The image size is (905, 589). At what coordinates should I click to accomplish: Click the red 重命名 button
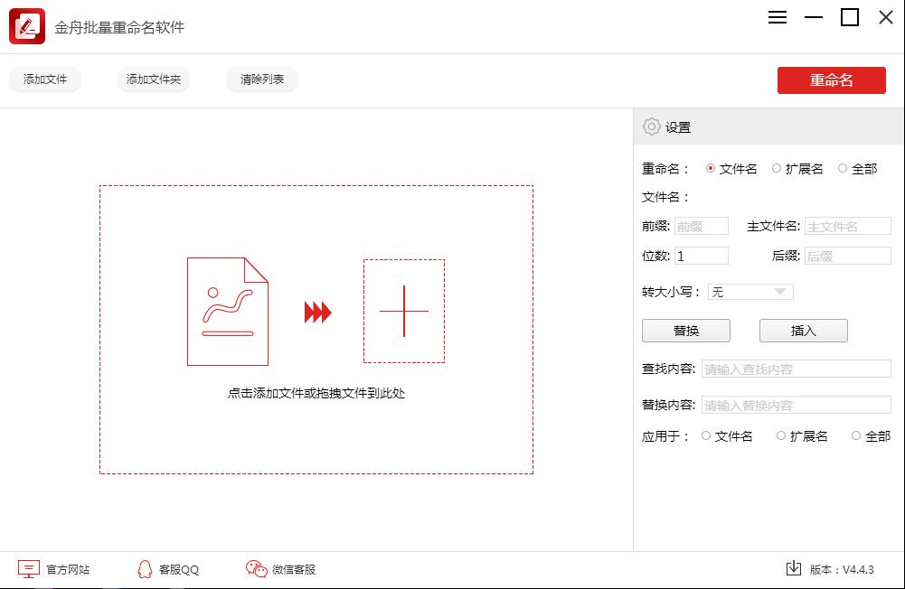click(831, 79)
